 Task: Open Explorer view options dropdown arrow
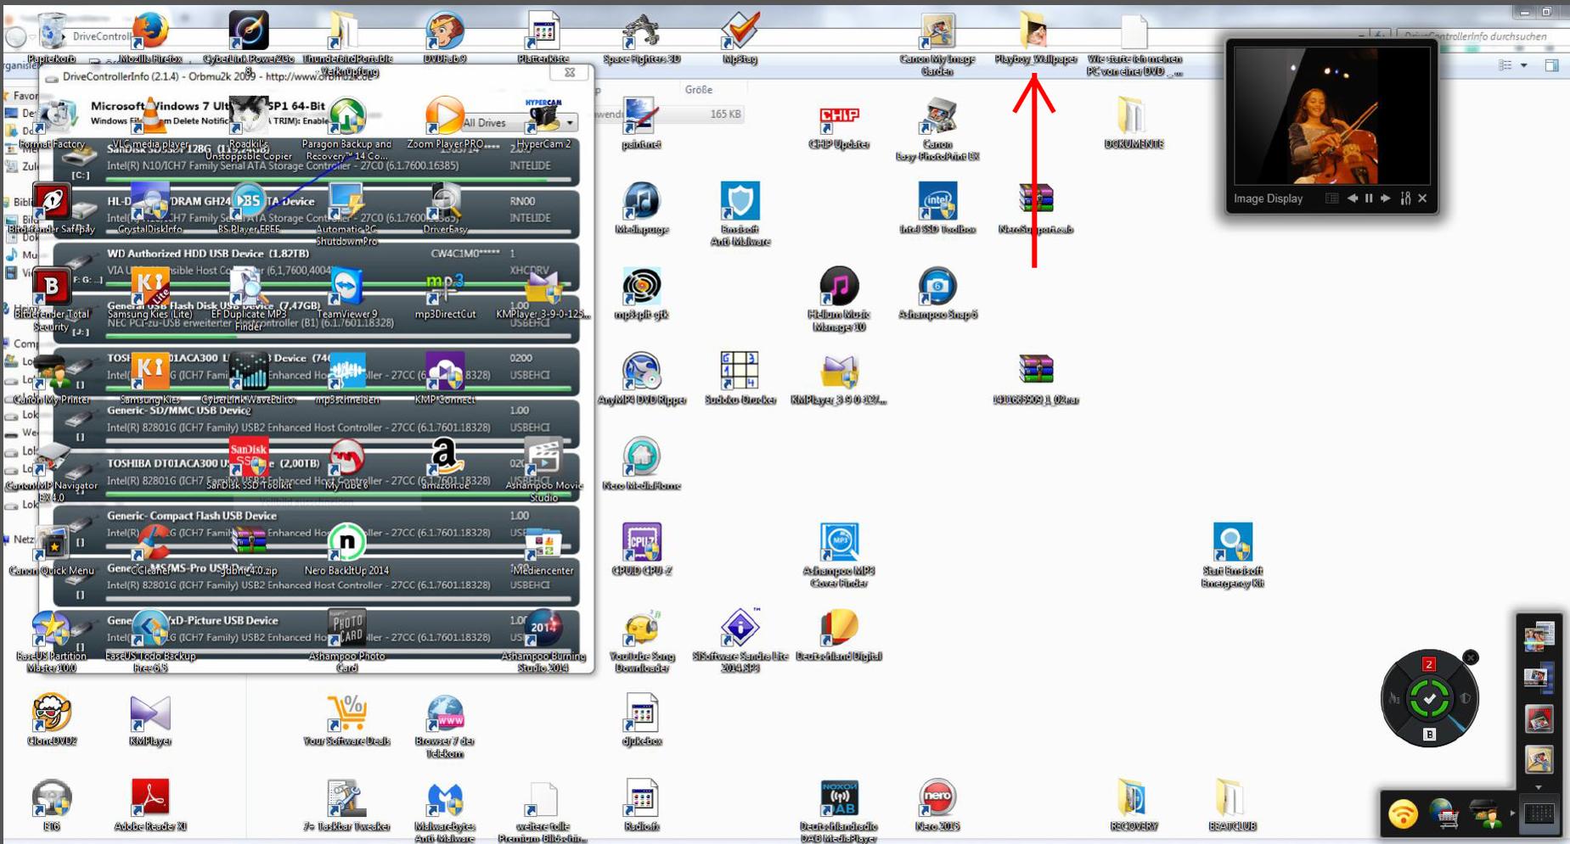click(1524, 65)
